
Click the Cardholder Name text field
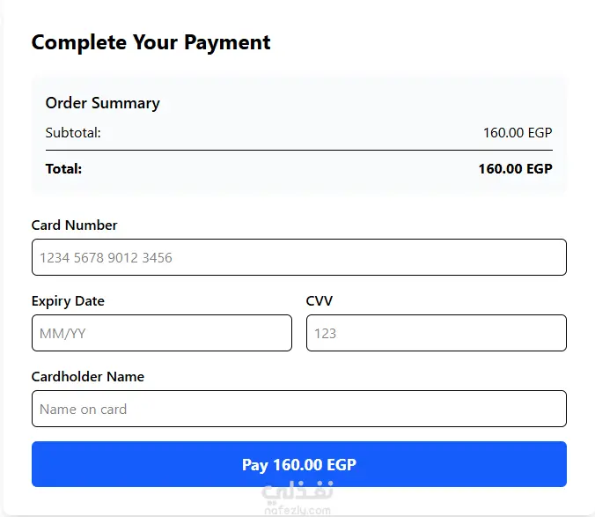pos(298,409)
